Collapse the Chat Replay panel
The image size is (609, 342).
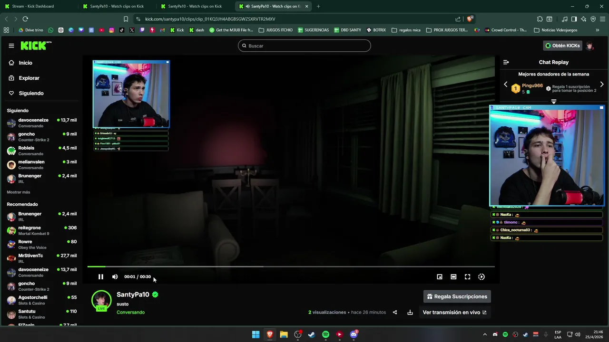coord(506,62)
